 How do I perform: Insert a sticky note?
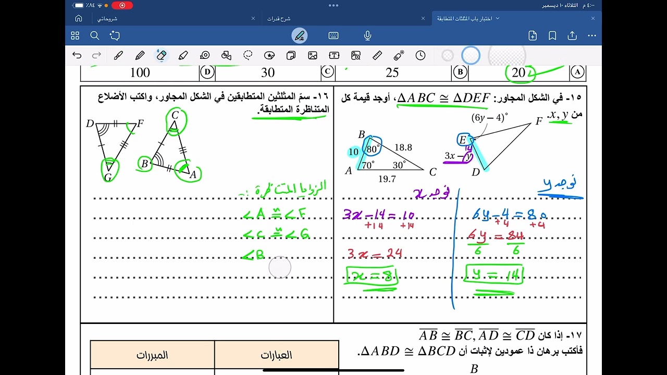tap(291, 55)
